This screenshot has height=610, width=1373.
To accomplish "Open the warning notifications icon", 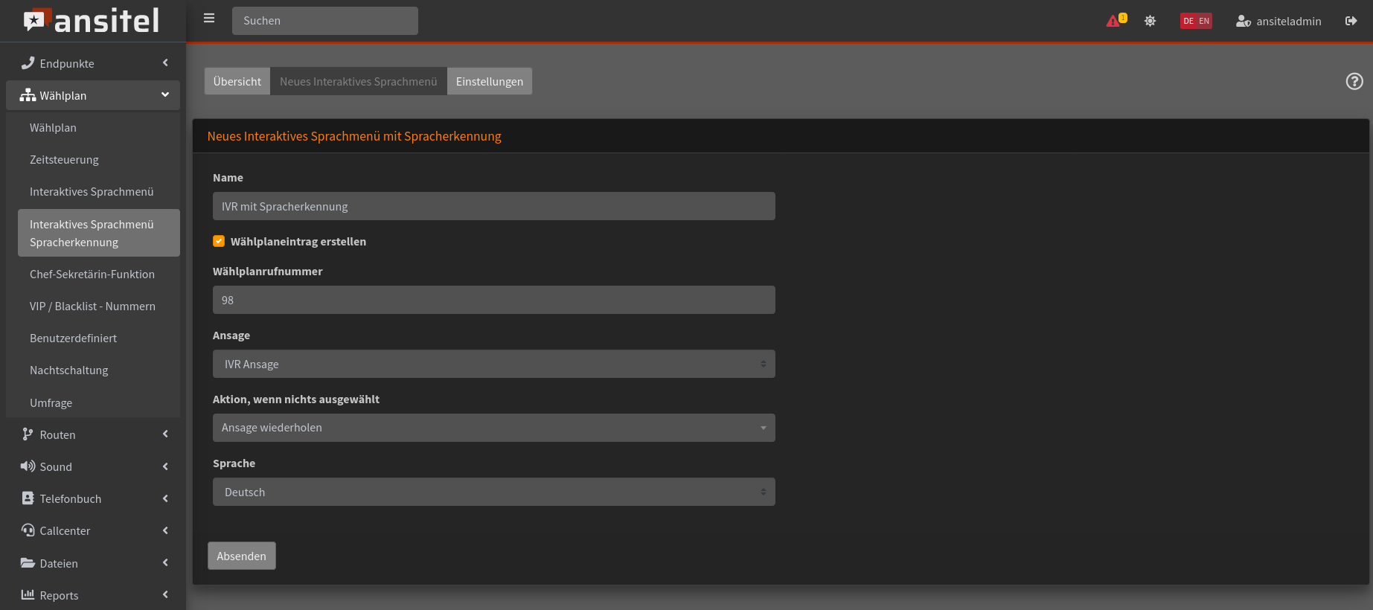I will click(x=1114, y=21).
